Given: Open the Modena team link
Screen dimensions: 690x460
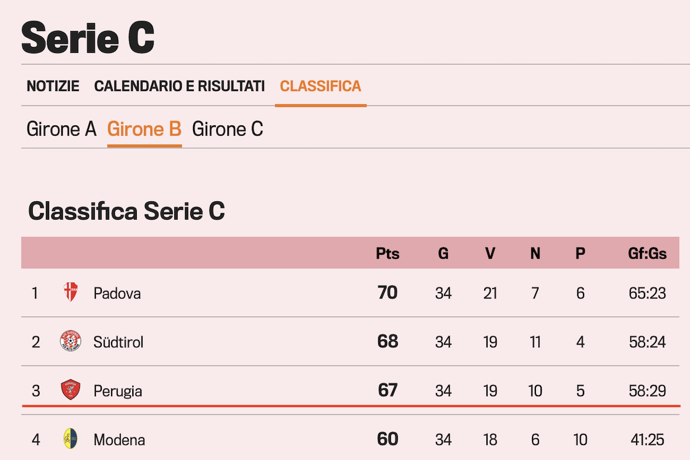Looking at the screenshot, I should (x=119, y=440).
